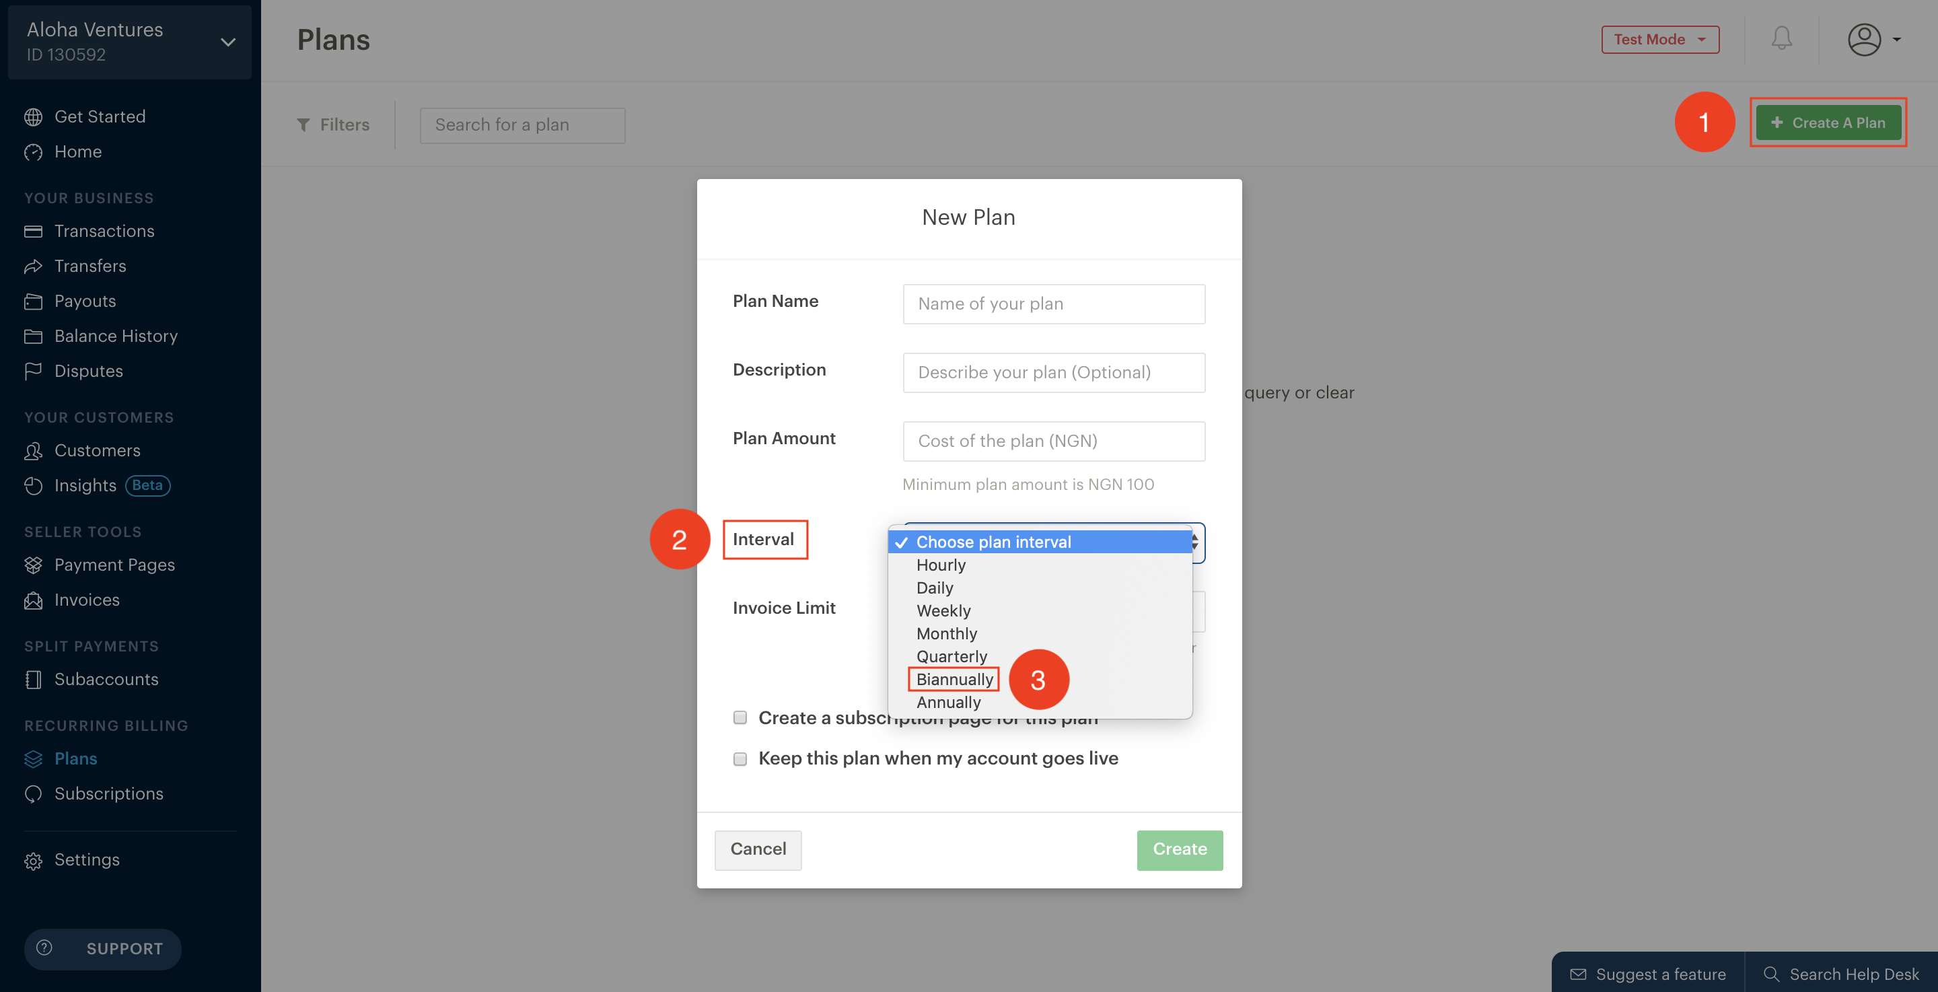1938x992 pixels.
Task: Open the user profile avatar menu
Action: (1873, 39)
